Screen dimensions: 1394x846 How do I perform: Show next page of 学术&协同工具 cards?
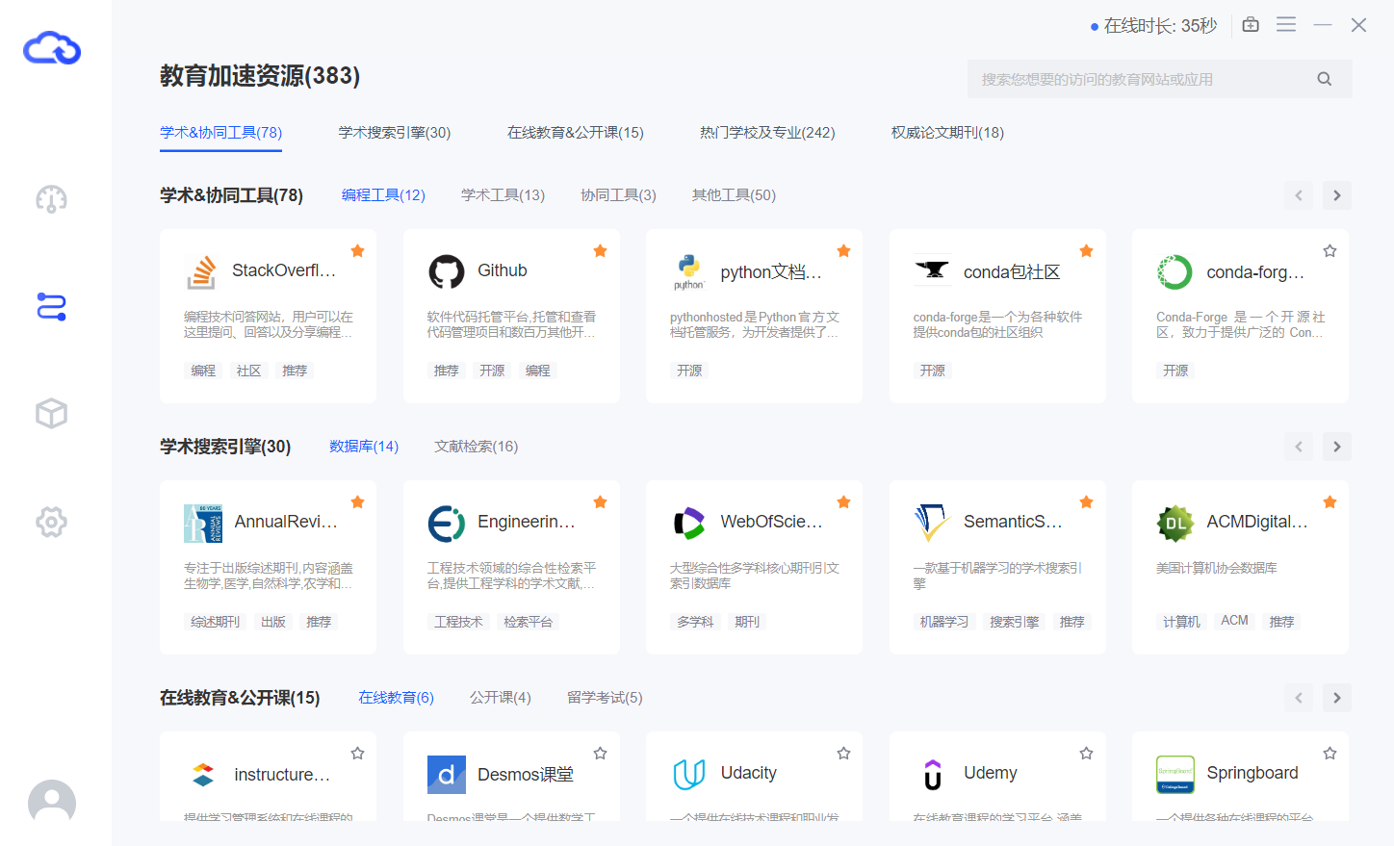[x=1337, y=195]
